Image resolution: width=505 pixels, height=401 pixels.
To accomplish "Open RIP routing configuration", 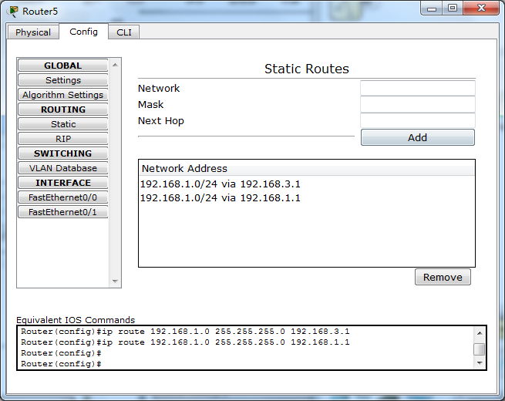I will [x=62, y=139].
